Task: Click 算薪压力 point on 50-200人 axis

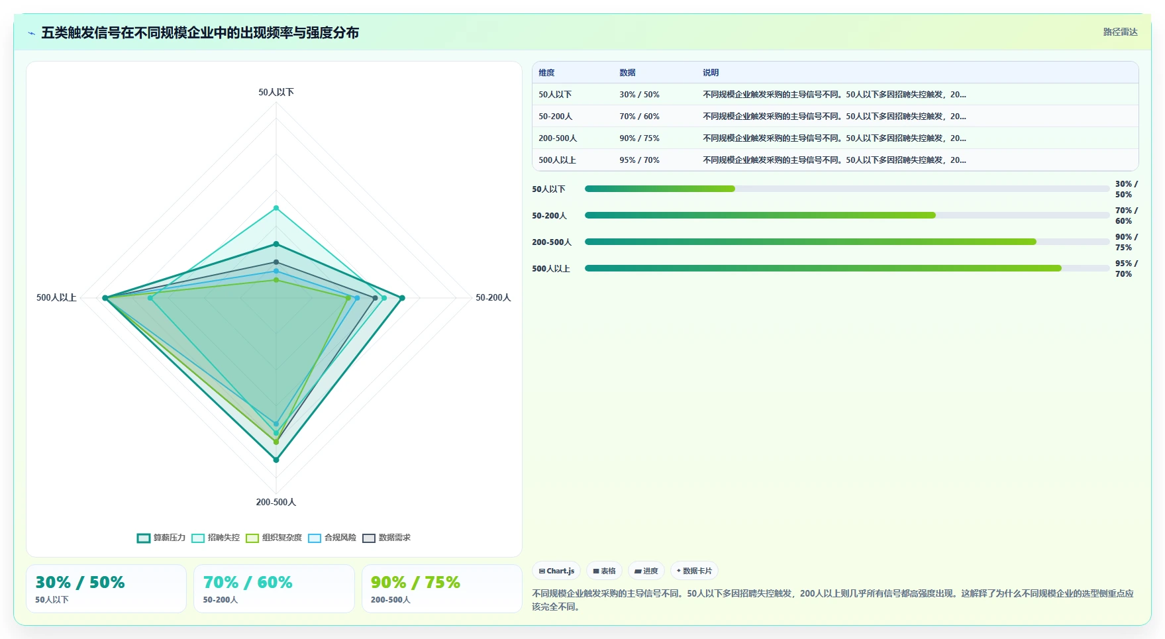Action: click(402, 298)
